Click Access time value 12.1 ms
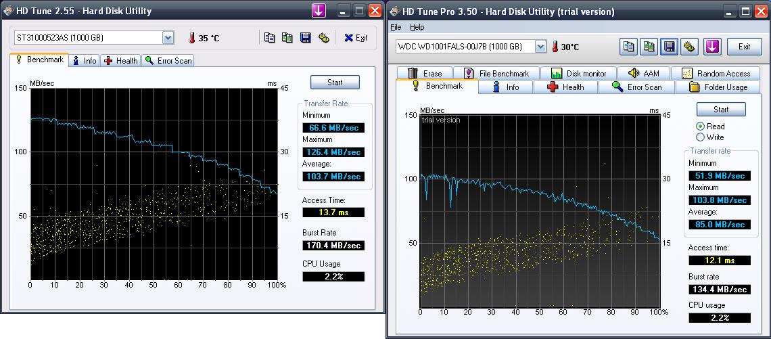The image size is (771, 339). click(x=720, y=261)
